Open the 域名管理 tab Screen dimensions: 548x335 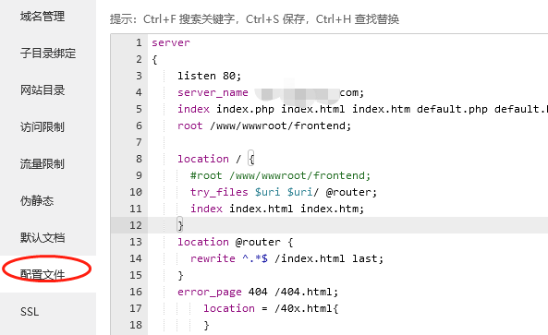pyautogui.click(x=43, y=17)
